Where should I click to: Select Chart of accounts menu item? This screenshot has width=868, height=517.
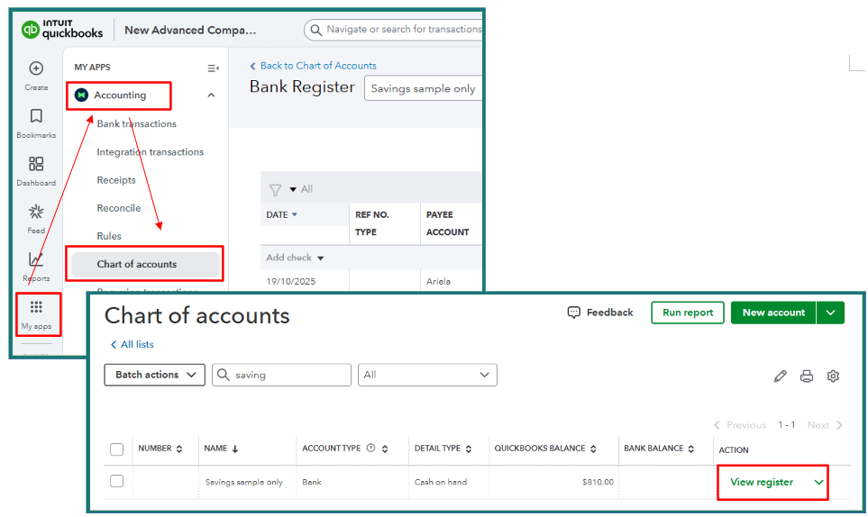146,264
